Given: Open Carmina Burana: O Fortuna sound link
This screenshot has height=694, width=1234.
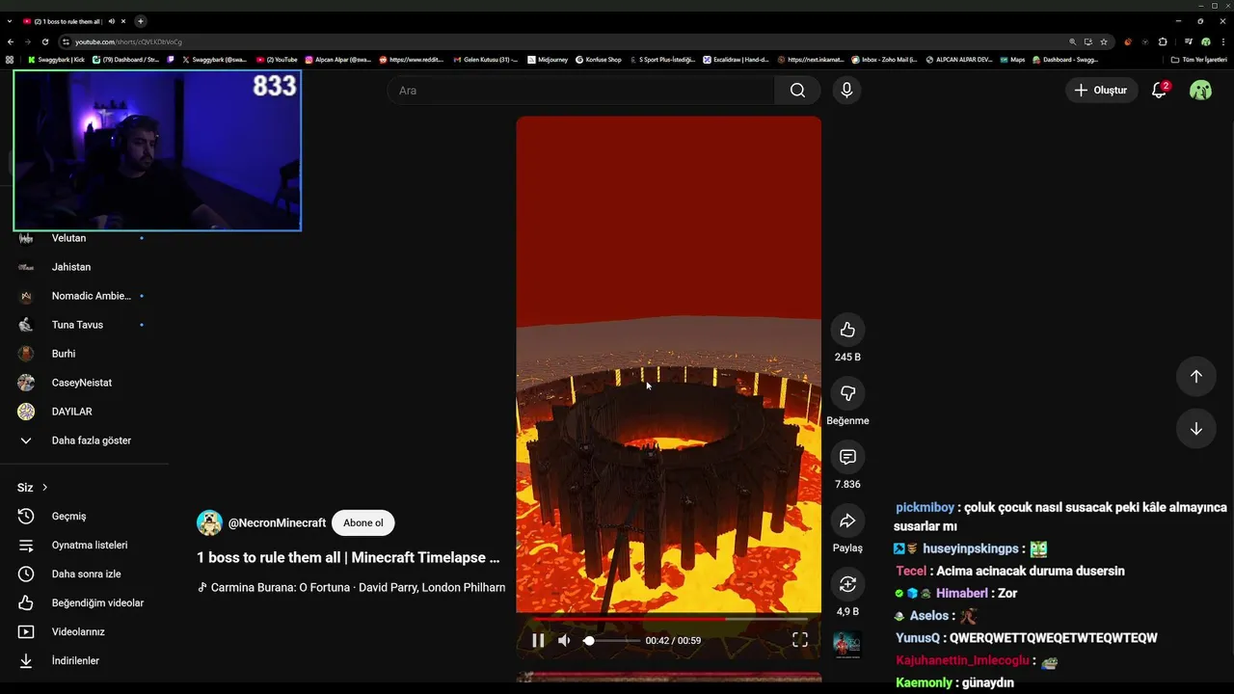Looking at the screenshot, I should pos(358,587).
